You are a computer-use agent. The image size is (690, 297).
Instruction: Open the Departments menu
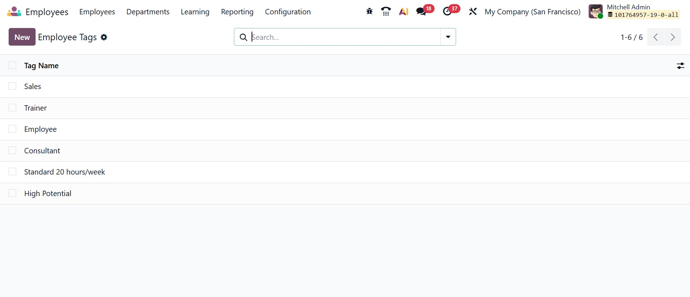pos(148,12)
